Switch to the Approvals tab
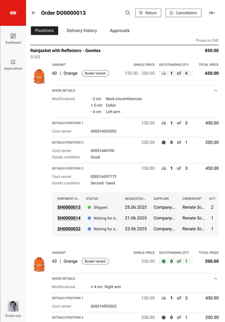This screenshot has width=225, height=322. tap(120, 31)
